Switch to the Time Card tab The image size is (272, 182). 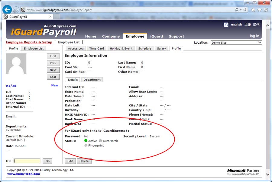(x=97, y=49)
